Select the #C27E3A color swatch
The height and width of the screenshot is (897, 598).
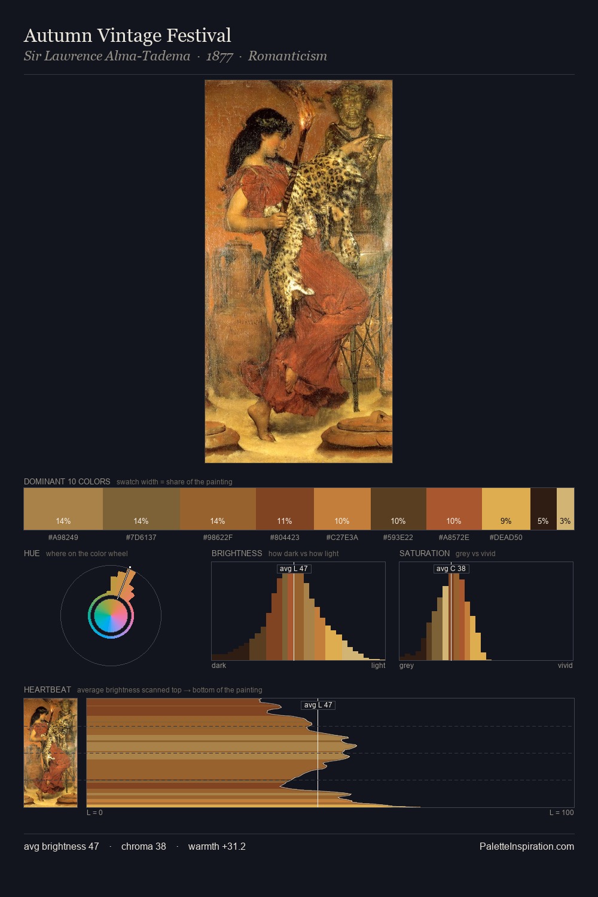pyautogui.click(x=342, y=509)
